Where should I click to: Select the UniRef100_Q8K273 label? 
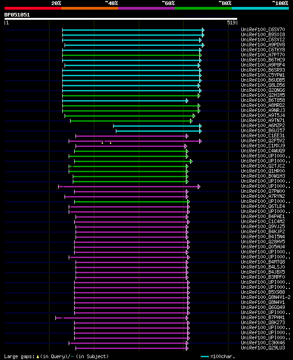point(263,322)
